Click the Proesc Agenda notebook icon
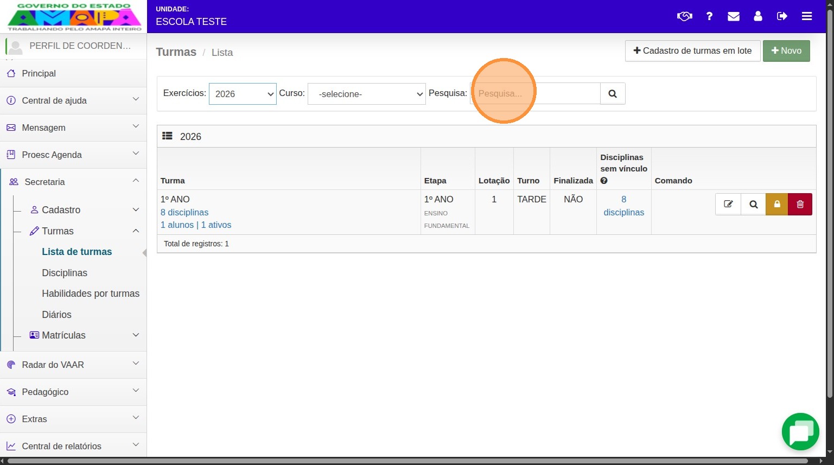 pyautogui.click(x=11, y=155)
